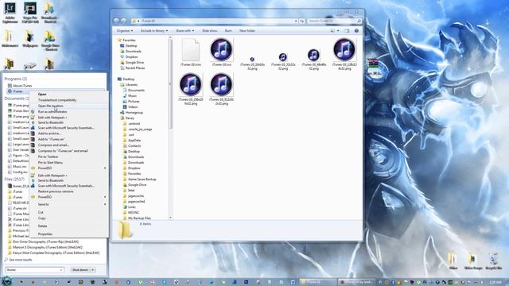Image resolution: width=509 pixels, height=286 pixels.
Task: Open the Include in library dropdown
Action: coord(153,30)
